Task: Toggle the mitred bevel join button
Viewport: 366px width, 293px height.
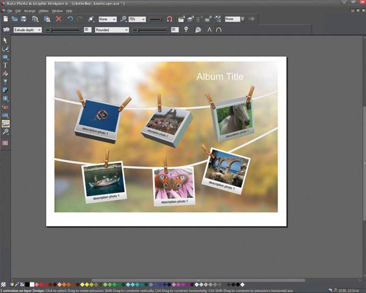Action: click(x=209, y=30)
